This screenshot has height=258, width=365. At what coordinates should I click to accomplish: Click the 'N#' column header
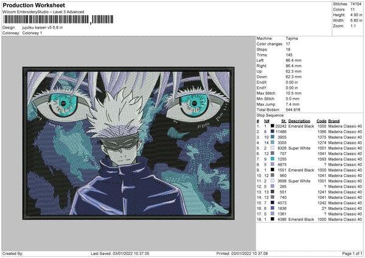(266, 121)
